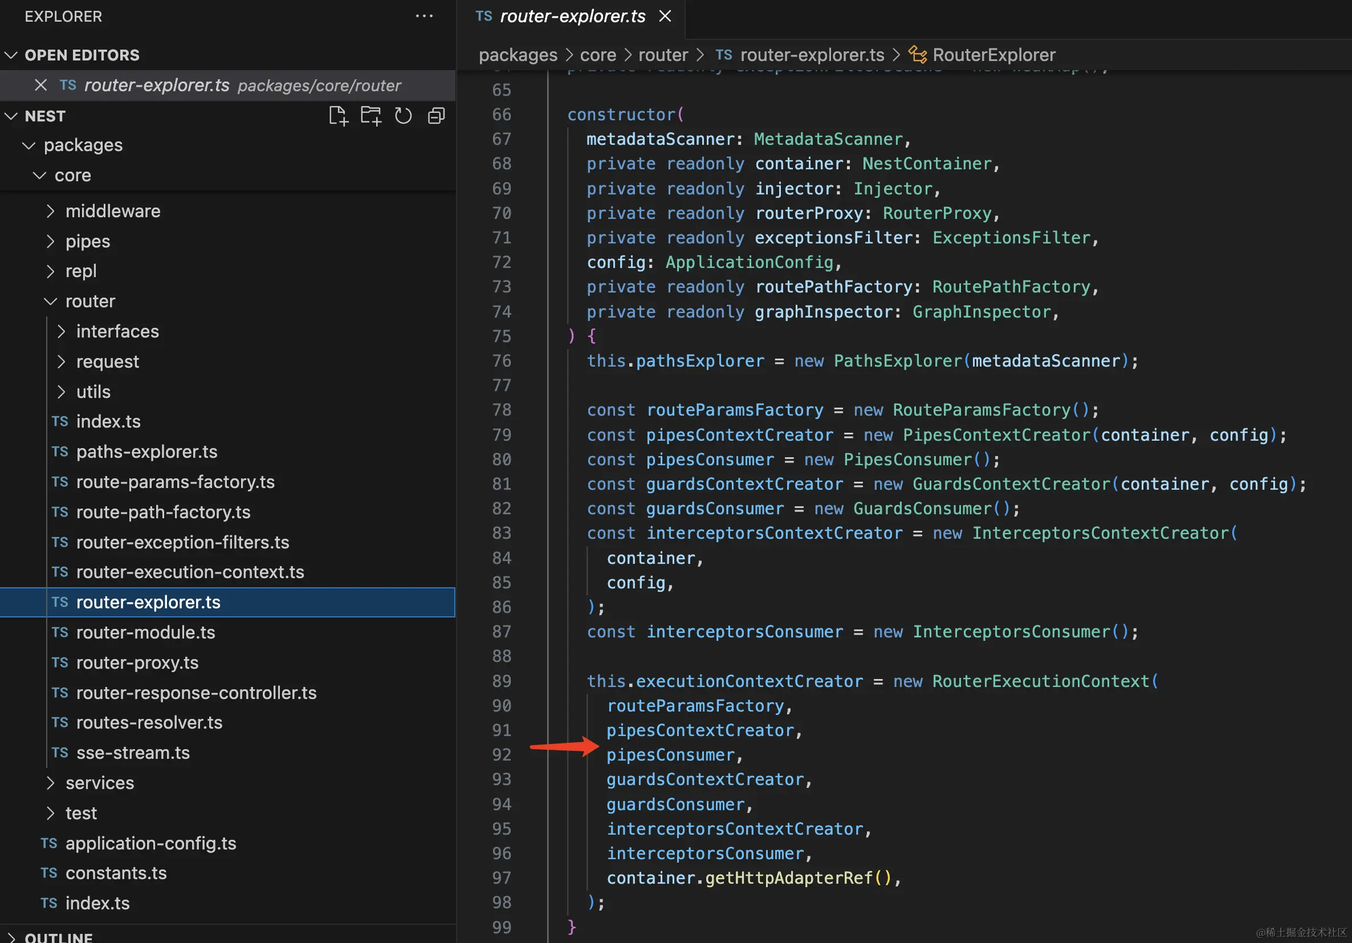
Task: Close router-explorer.ts in Open Editors list
Action: pyautogui.click(x=40, y=86)
